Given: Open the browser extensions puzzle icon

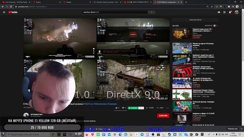Looking at the screenshot, I should point(229,7).
